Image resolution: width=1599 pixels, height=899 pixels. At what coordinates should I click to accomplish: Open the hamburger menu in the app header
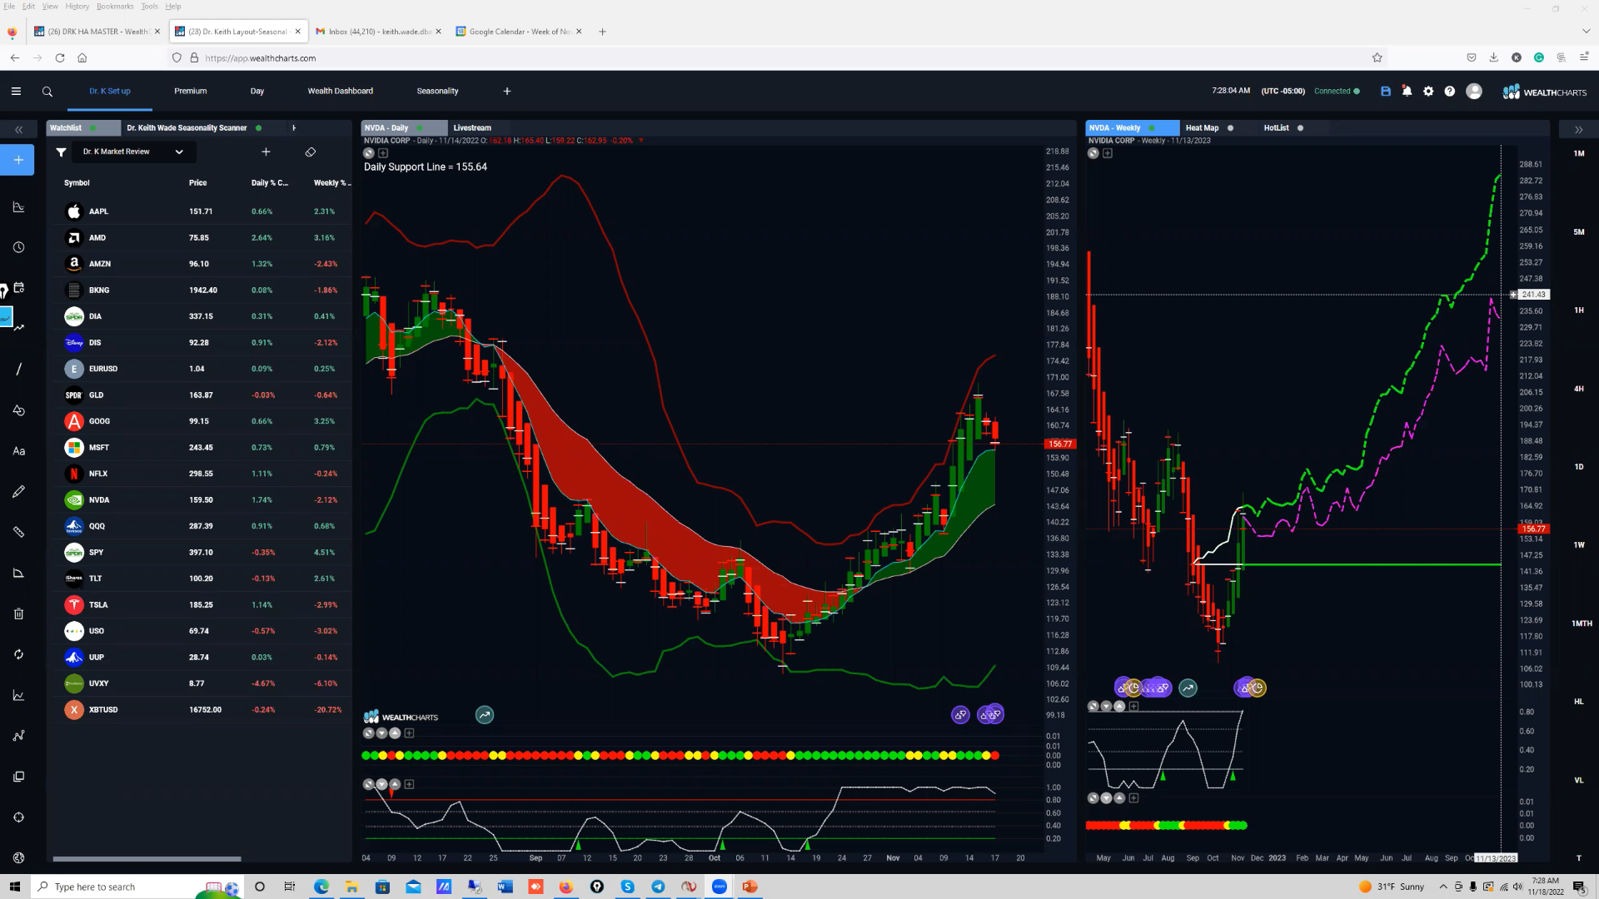coord(16,92)
